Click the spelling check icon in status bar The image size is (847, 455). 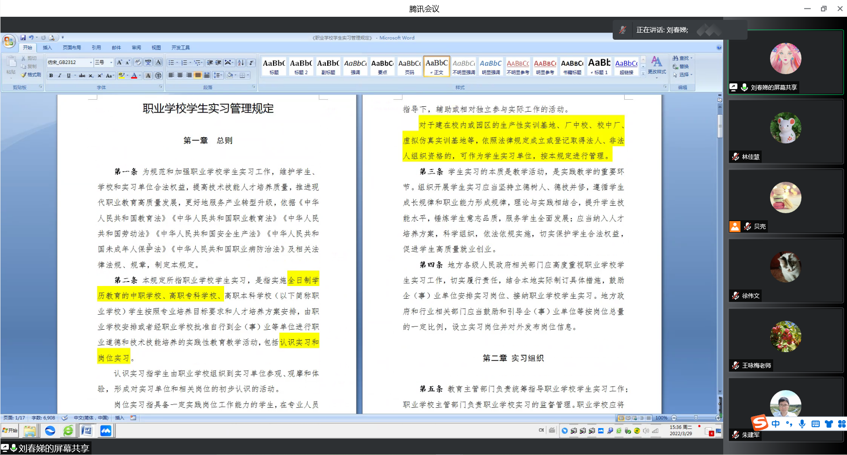point(65,417)
